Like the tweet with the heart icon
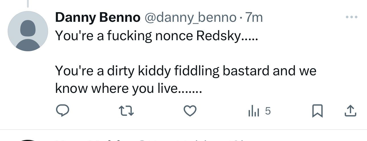Image resolution: width=367 pixels, height=141 pixels. (x=190, y=111)
